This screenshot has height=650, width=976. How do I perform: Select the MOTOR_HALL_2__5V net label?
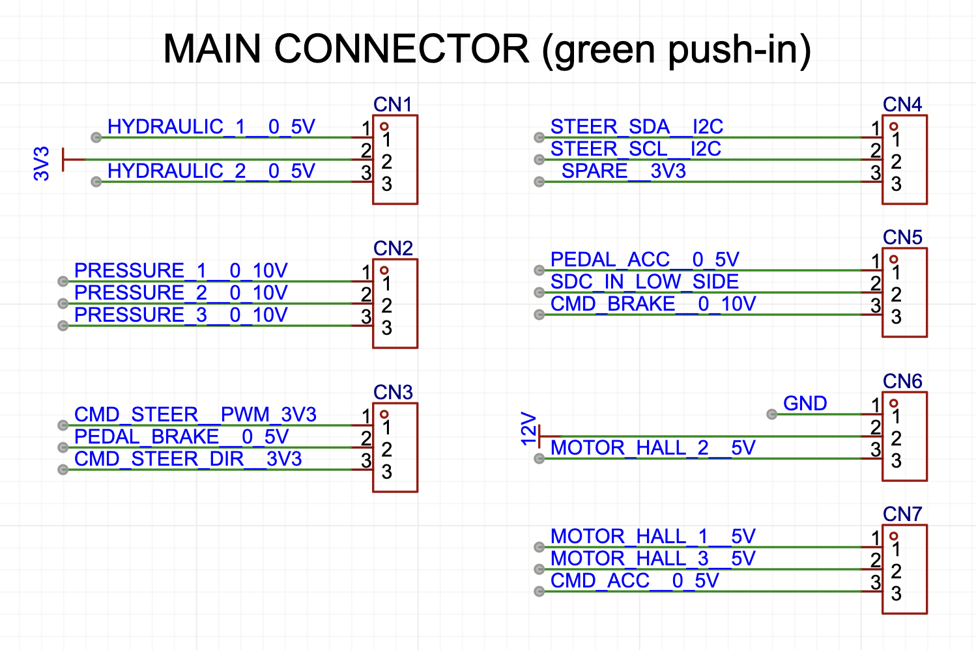click(653, 448)
